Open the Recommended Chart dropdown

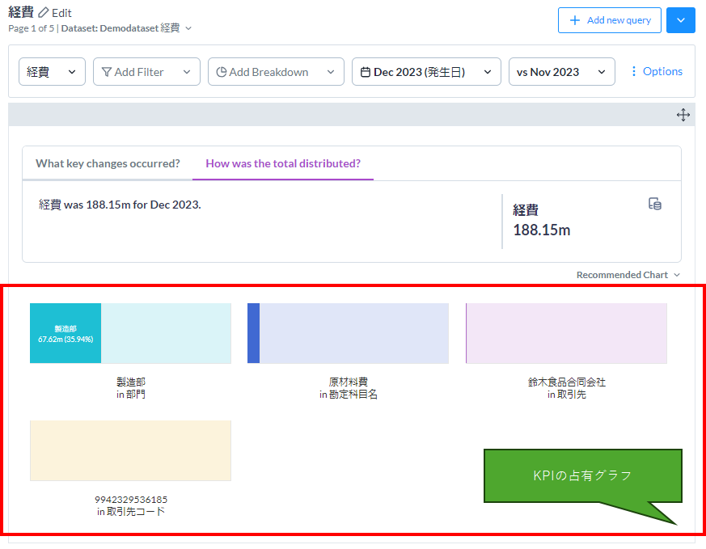tap(628, 275)
